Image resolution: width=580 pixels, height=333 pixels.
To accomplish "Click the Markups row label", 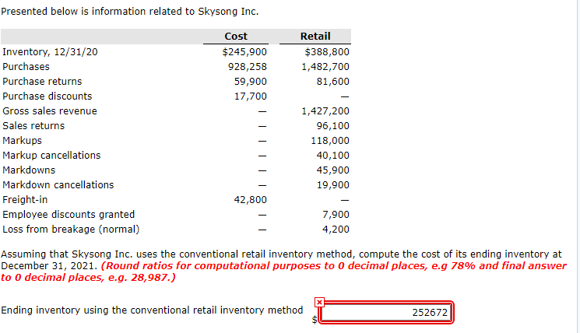I will tap(22, 141).
